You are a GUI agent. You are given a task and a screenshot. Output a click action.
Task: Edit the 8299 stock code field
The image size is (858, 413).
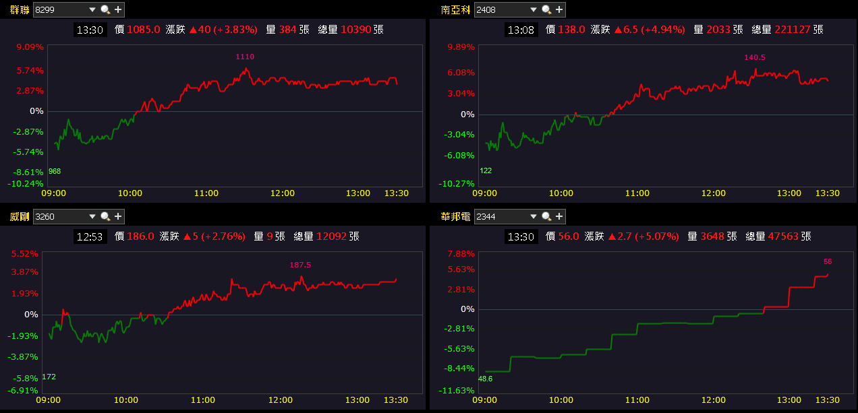[59, 9]
